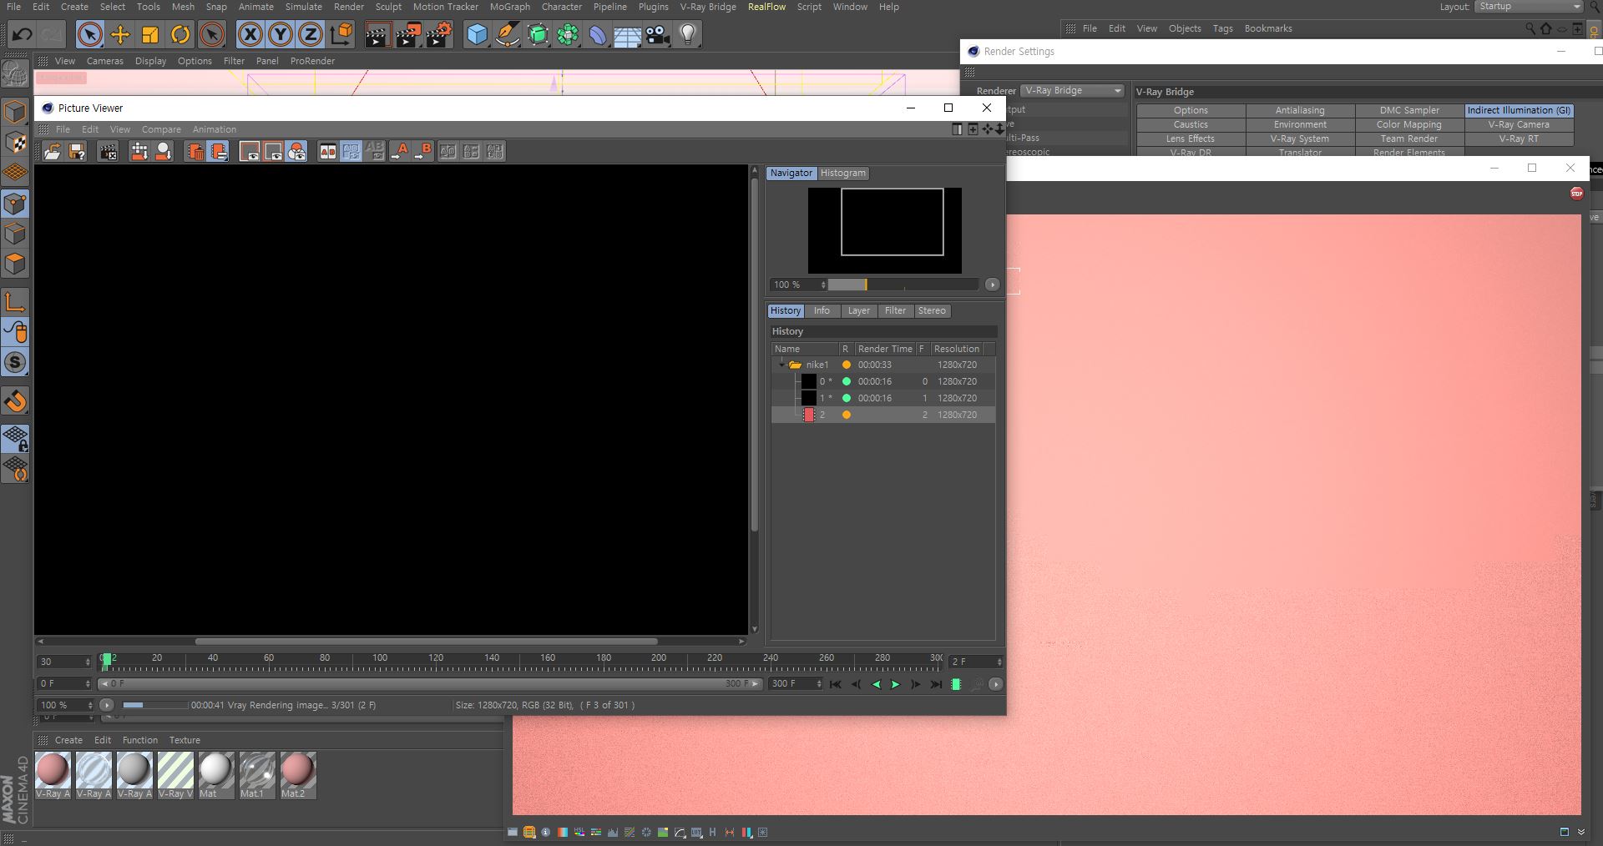Click the Bend deformer icon
1603x846 pixels.
(598, 35)
